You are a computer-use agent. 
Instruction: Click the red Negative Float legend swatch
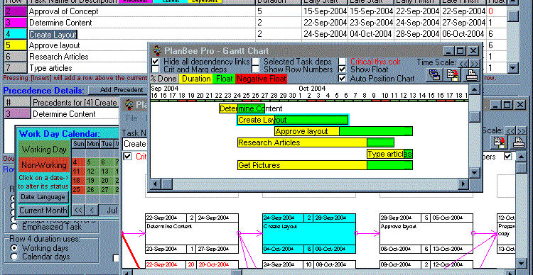261,79
